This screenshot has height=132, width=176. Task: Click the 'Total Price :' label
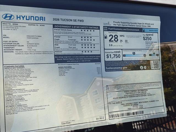(x=66, y=123)
